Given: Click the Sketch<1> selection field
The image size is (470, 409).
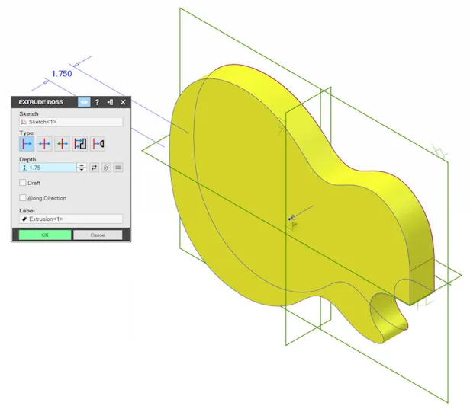Looking at the screenshot, I should point(71,122).
